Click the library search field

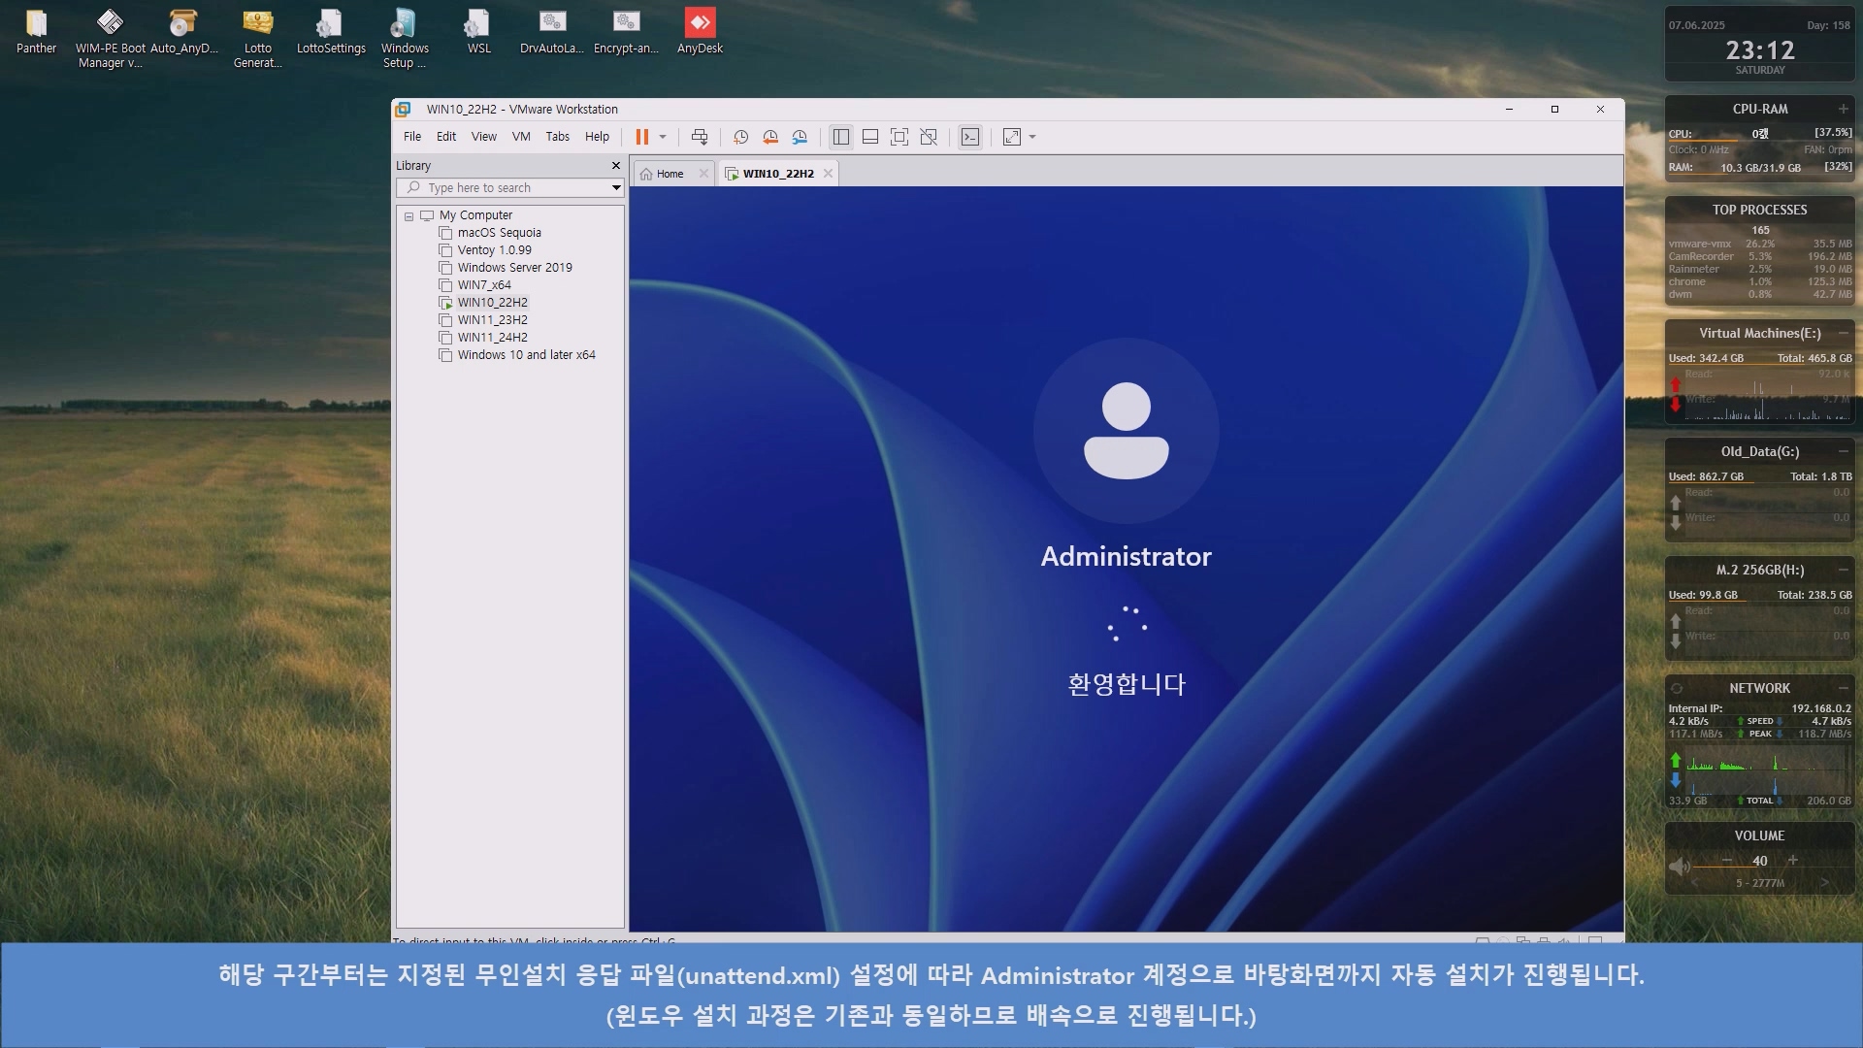tap(510, 188)
